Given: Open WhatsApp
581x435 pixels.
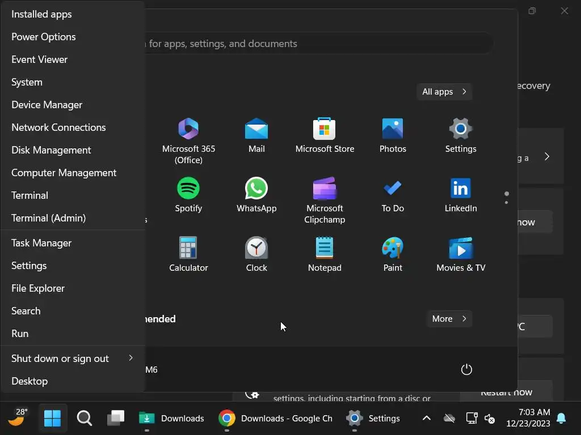Looking at the screenshot, I should point(256,195).
